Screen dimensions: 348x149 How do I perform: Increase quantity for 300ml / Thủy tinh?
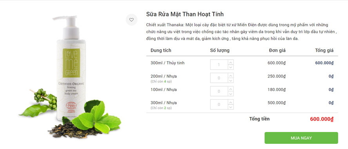tap(230, 62)
